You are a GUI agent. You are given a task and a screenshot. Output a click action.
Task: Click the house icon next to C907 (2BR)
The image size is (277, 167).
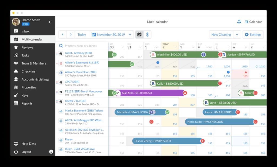tap(61, 82)
